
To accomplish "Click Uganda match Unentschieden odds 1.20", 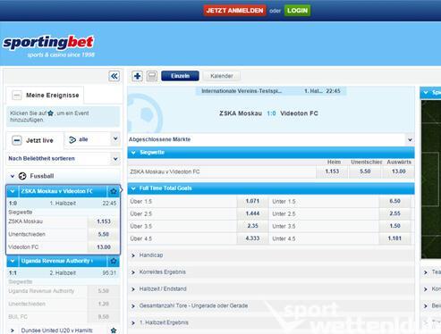I will click(x=104, y=304).
